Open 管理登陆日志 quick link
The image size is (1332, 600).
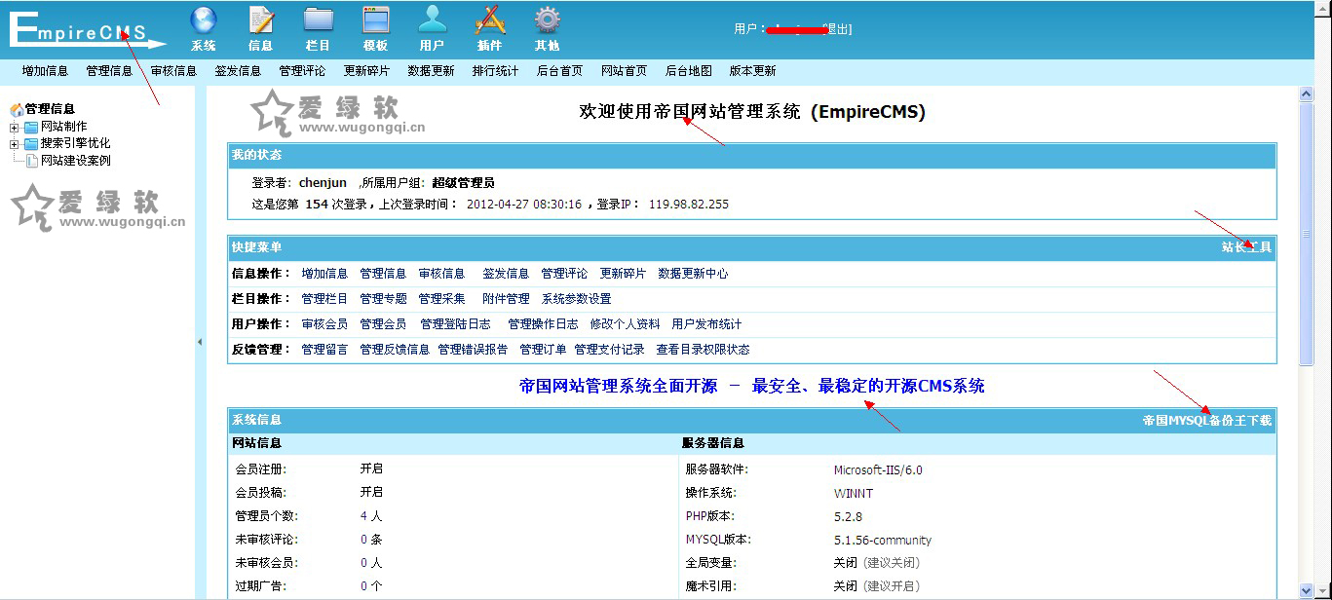[455, 324]
